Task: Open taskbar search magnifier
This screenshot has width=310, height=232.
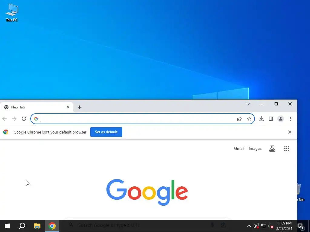Action: (22, 226)
